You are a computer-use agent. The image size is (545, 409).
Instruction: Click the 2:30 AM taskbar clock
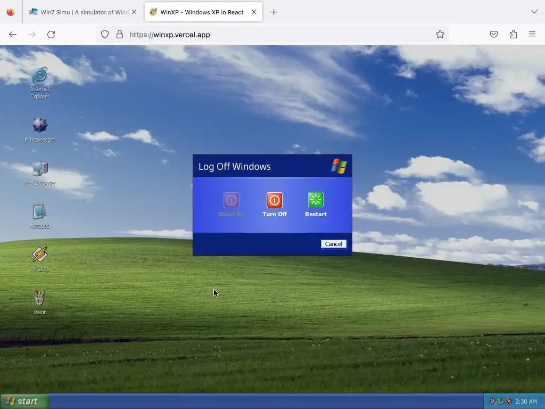pyautogui.click(x=526, y=402)
